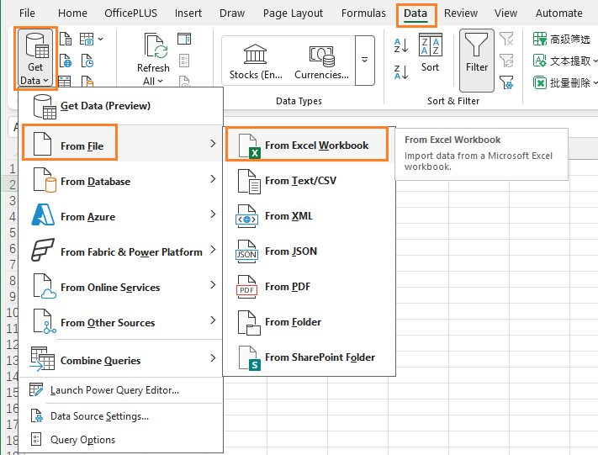The height and width of the screenshot is (455, 598).
Task: Switch to the Automate tab
Action: pyautogui.click(x=558, y=13)
